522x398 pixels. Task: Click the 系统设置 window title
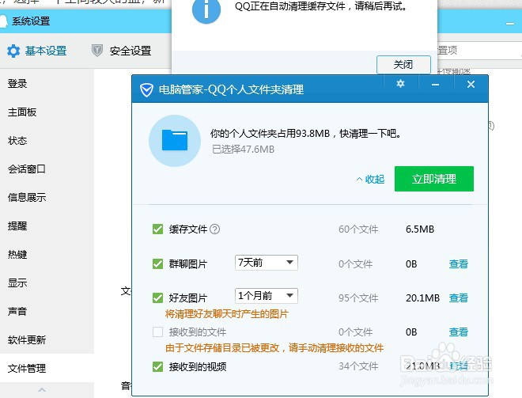[x=31, y=21]
